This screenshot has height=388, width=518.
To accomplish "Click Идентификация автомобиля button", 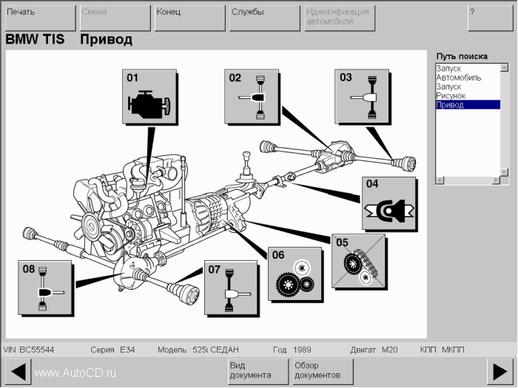I will point(340,18).
